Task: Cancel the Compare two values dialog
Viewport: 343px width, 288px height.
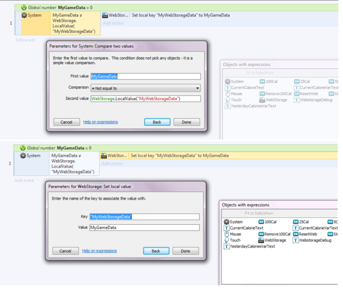Action: (x=67, y=122)
